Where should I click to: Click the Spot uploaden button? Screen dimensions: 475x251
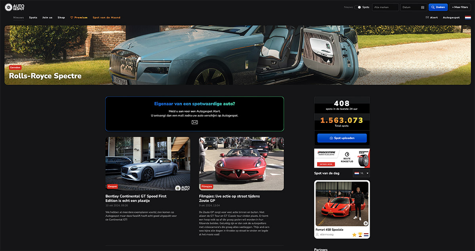tap(342, 138)
